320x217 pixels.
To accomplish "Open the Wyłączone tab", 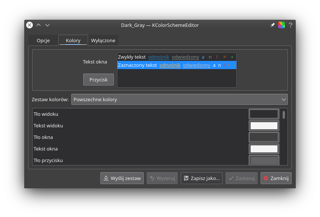I will (103, 40).
